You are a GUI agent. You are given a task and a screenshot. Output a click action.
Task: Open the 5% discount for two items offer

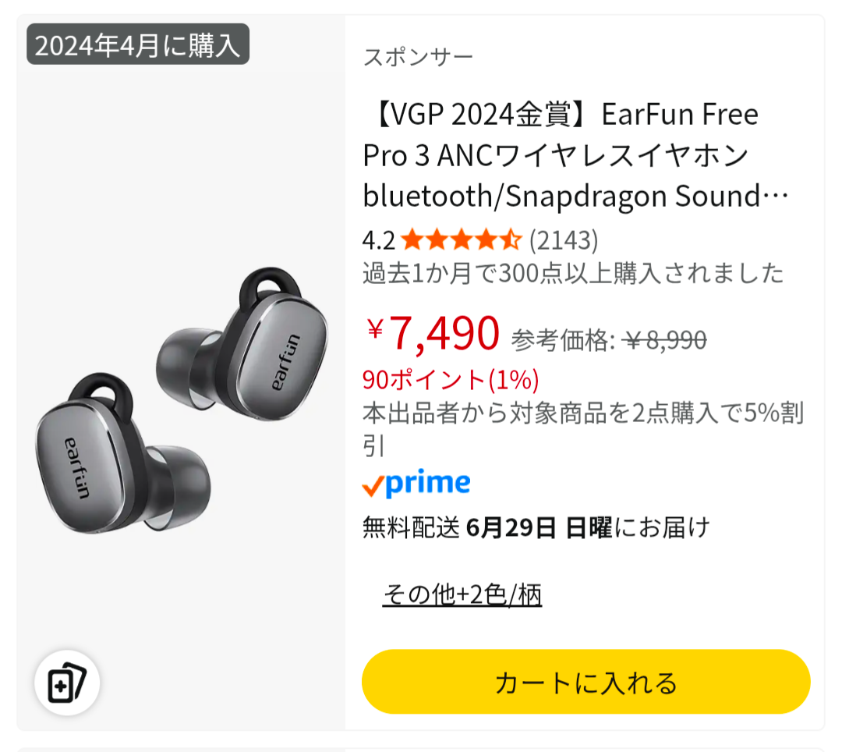583,428
